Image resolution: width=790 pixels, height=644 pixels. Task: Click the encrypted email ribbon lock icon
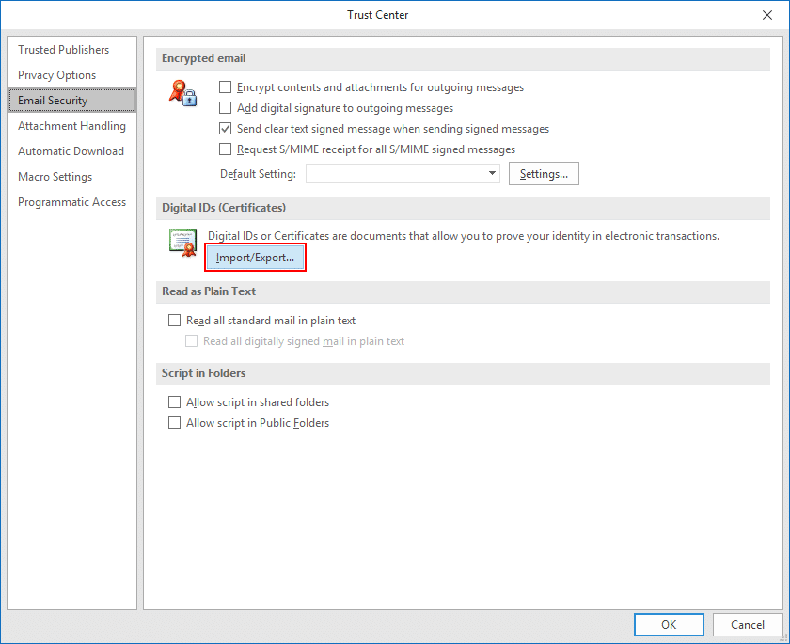[182, 93]
